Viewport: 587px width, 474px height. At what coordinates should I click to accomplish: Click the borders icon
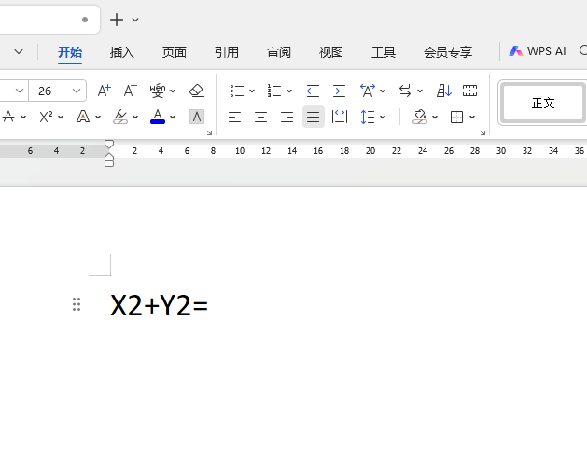[x=456, y=118]
